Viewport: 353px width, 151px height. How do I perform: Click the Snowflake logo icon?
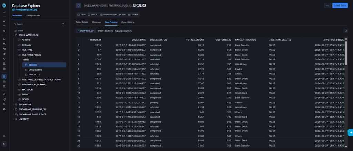4,5
